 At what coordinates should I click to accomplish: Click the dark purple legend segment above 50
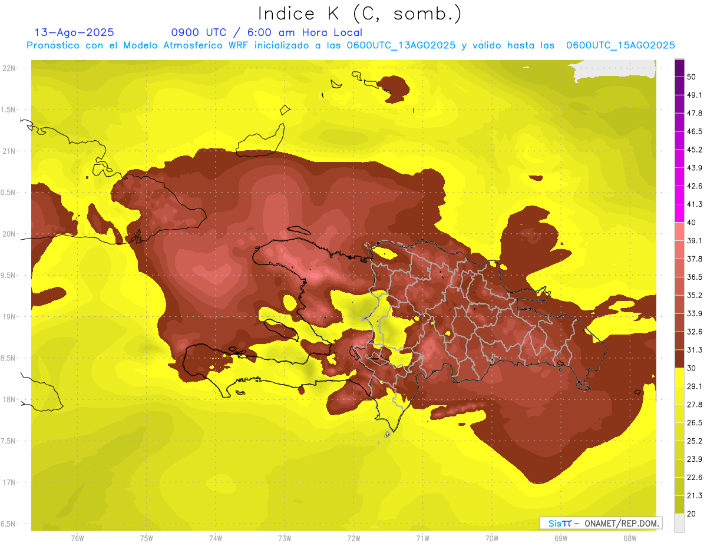[x=679, y=68]
